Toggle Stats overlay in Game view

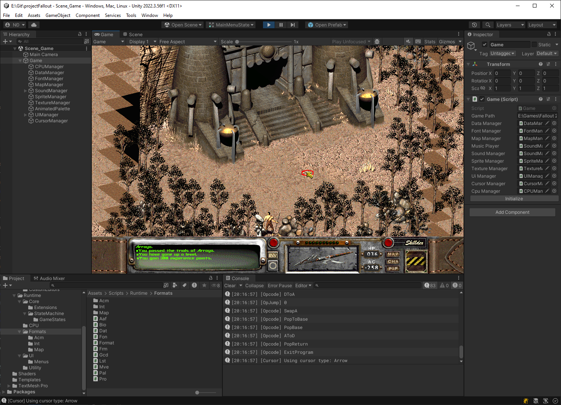point(430,41)
